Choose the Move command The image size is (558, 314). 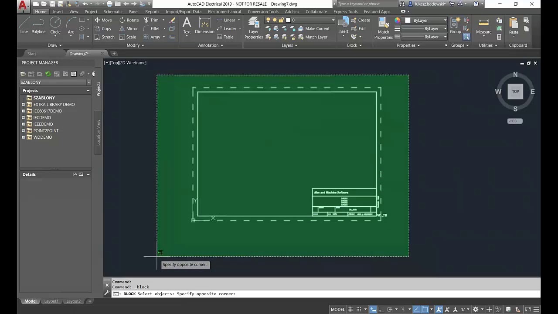(103, 20)
